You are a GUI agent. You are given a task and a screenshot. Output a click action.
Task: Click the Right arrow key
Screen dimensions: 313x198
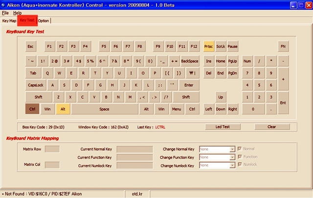(233, 109)
